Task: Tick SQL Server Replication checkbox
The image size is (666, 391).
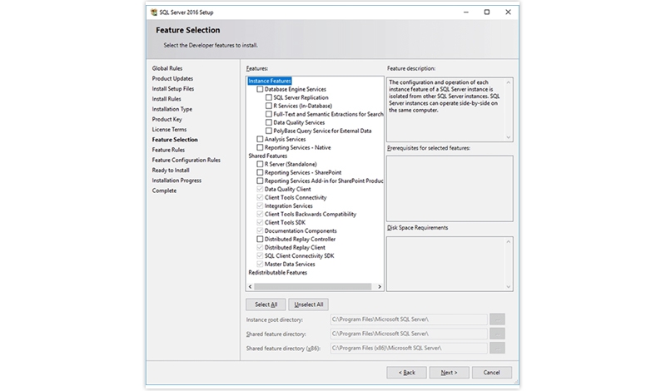Action: 268,97
